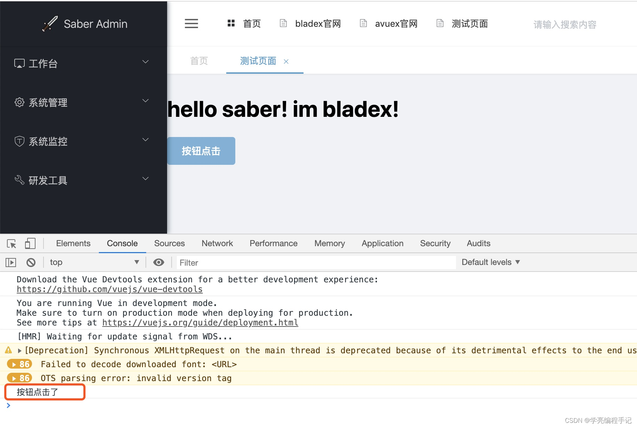Expand the 工作台 menu chevron
The image size is (637, 427).
pyautogui.click(x=145, y=62)
